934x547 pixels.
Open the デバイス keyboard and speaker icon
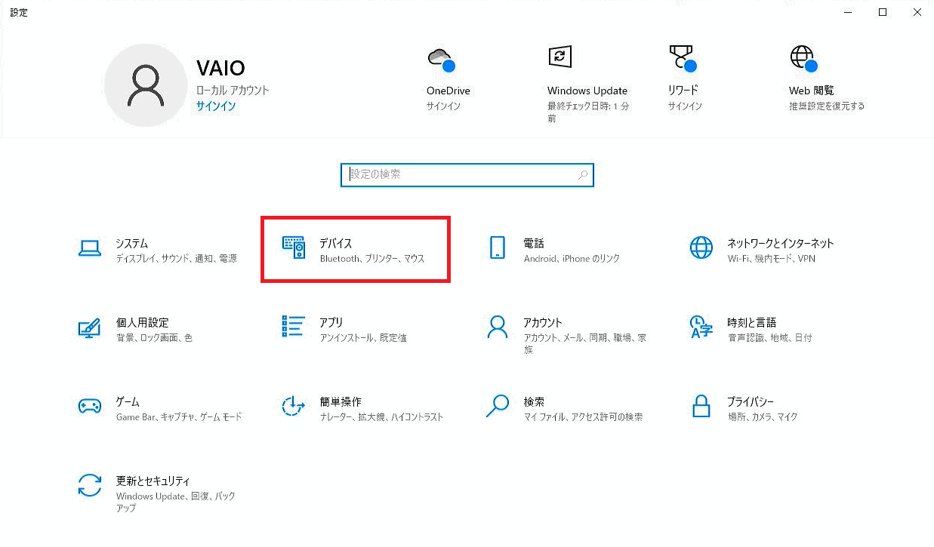[x=294, y=247]
